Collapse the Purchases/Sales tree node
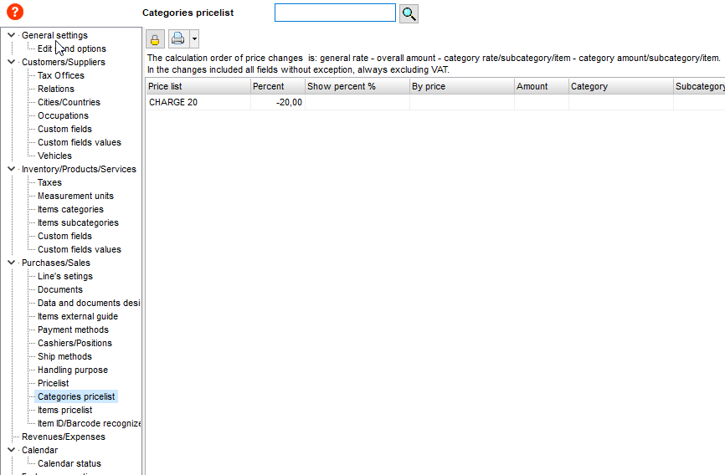 point(12,263)
